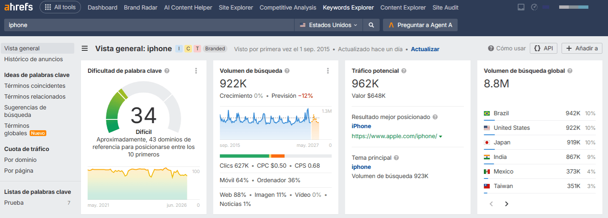Click the Taiwan flag row

540,186
